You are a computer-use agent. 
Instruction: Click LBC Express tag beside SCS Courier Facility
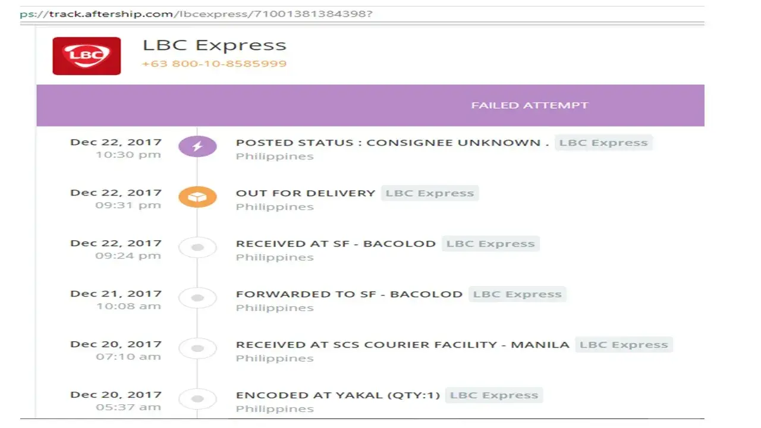pos(623,345)
